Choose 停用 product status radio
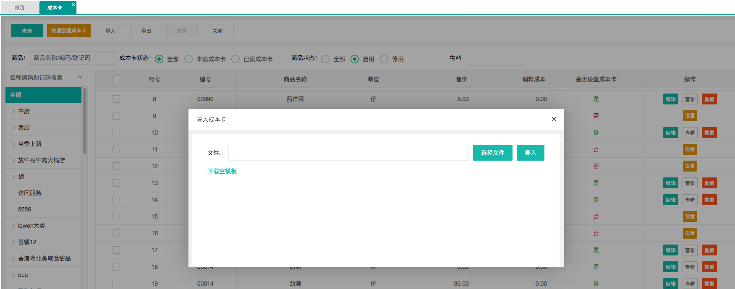Image resolution: width=735 pixels, height=289 pixels. coord(384,59)
